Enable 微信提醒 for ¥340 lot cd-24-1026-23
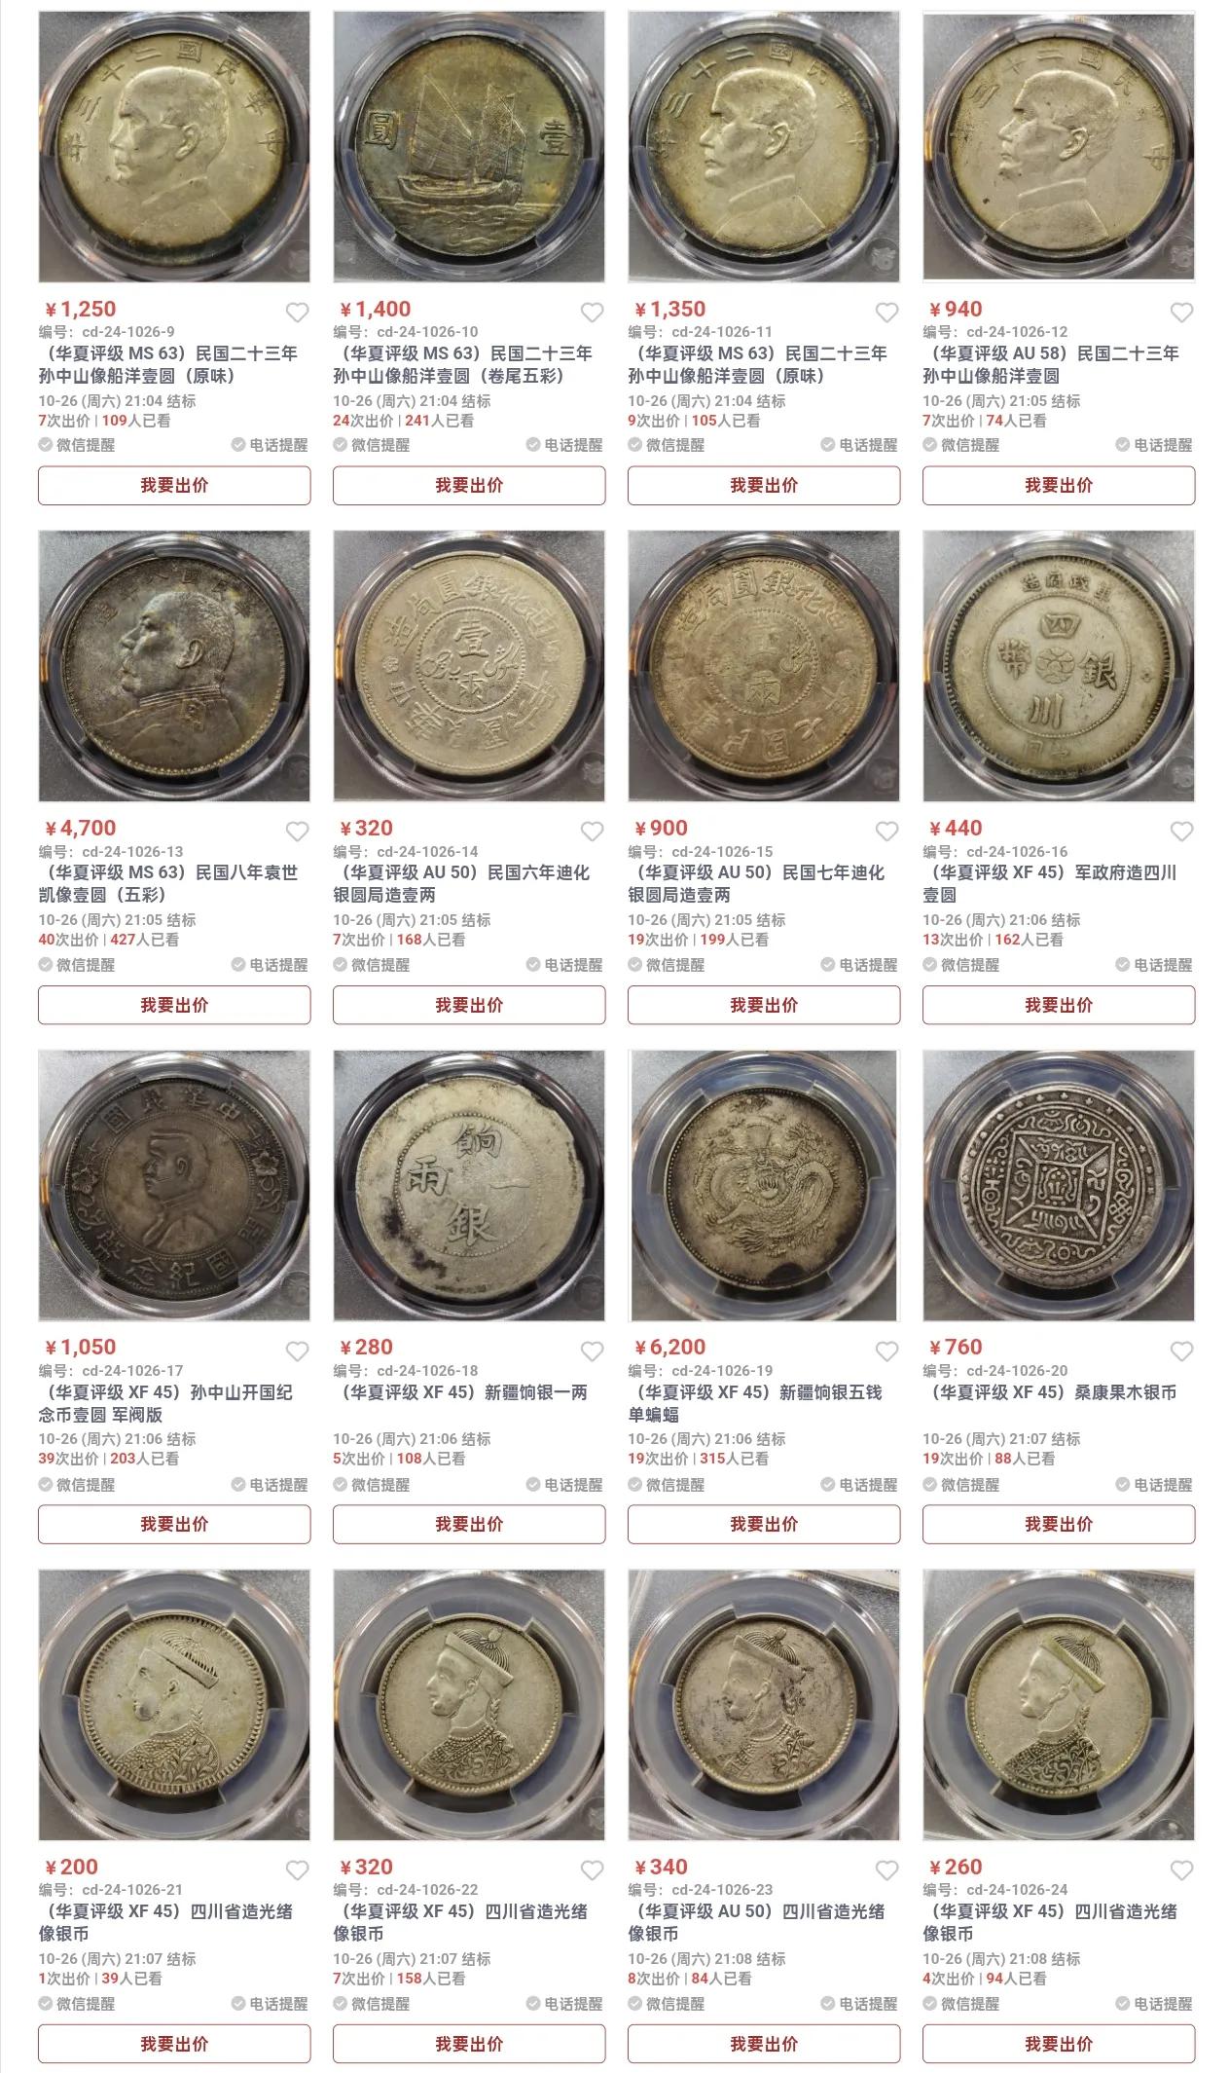Viewport: 1229px width, 2073px height. pos(667,2004)
